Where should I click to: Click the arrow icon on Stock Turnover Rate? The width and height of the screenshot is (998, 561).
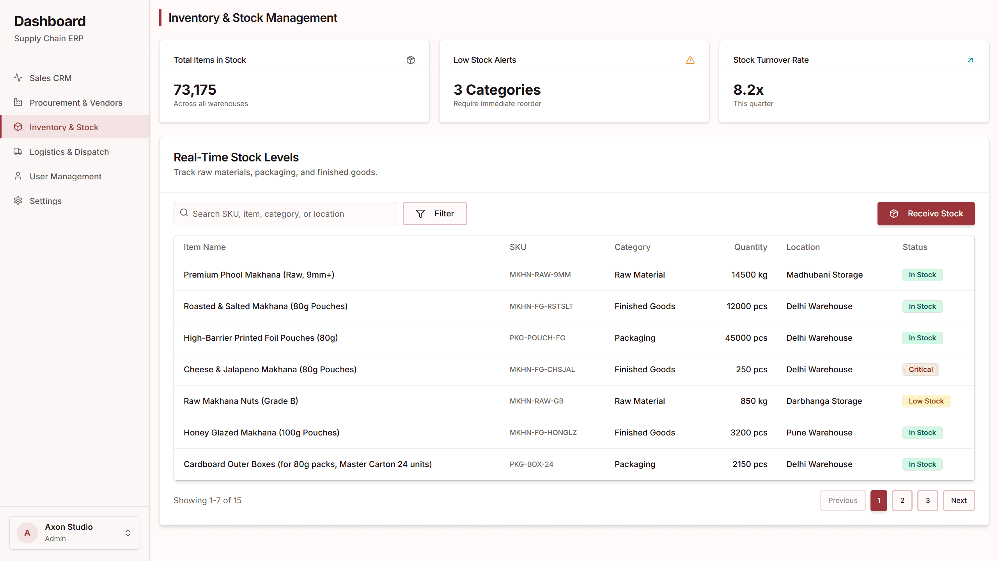coord(970,60)
